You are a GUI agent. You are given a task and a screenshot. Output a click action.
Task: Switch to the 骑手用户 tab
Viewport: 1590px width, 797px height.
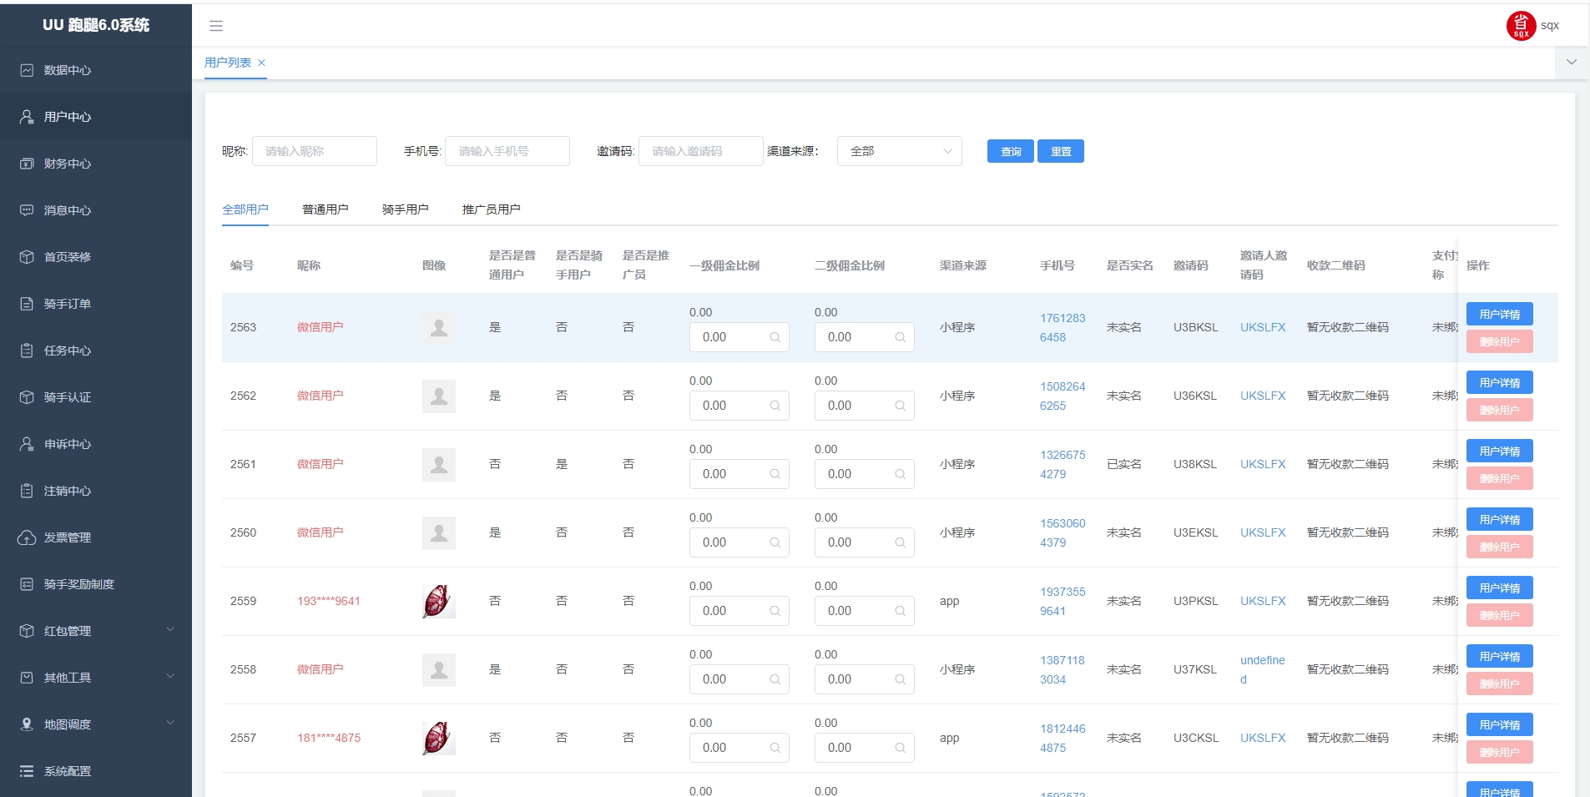click(406, 209)
